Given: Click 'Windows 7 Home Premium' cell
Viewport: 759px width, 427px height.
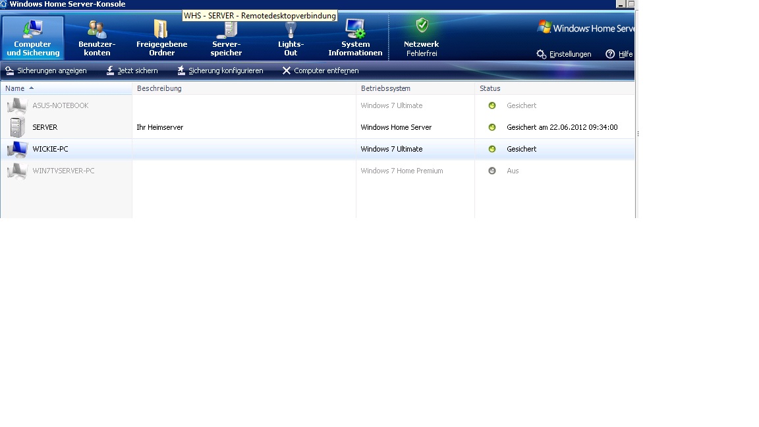Looking at the screenshot, I should [x=402, y=171].
